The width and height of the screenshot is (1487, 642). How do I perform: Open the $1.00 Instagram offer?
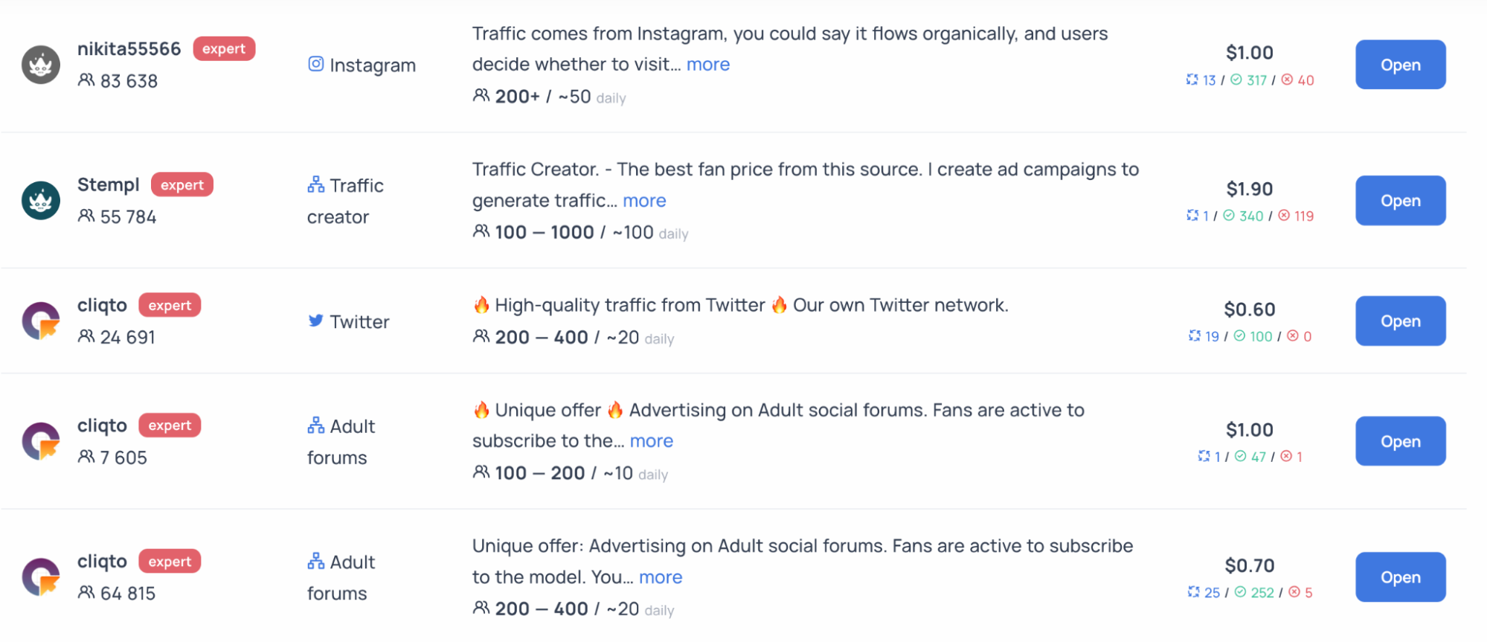[x=1400, y=65]
